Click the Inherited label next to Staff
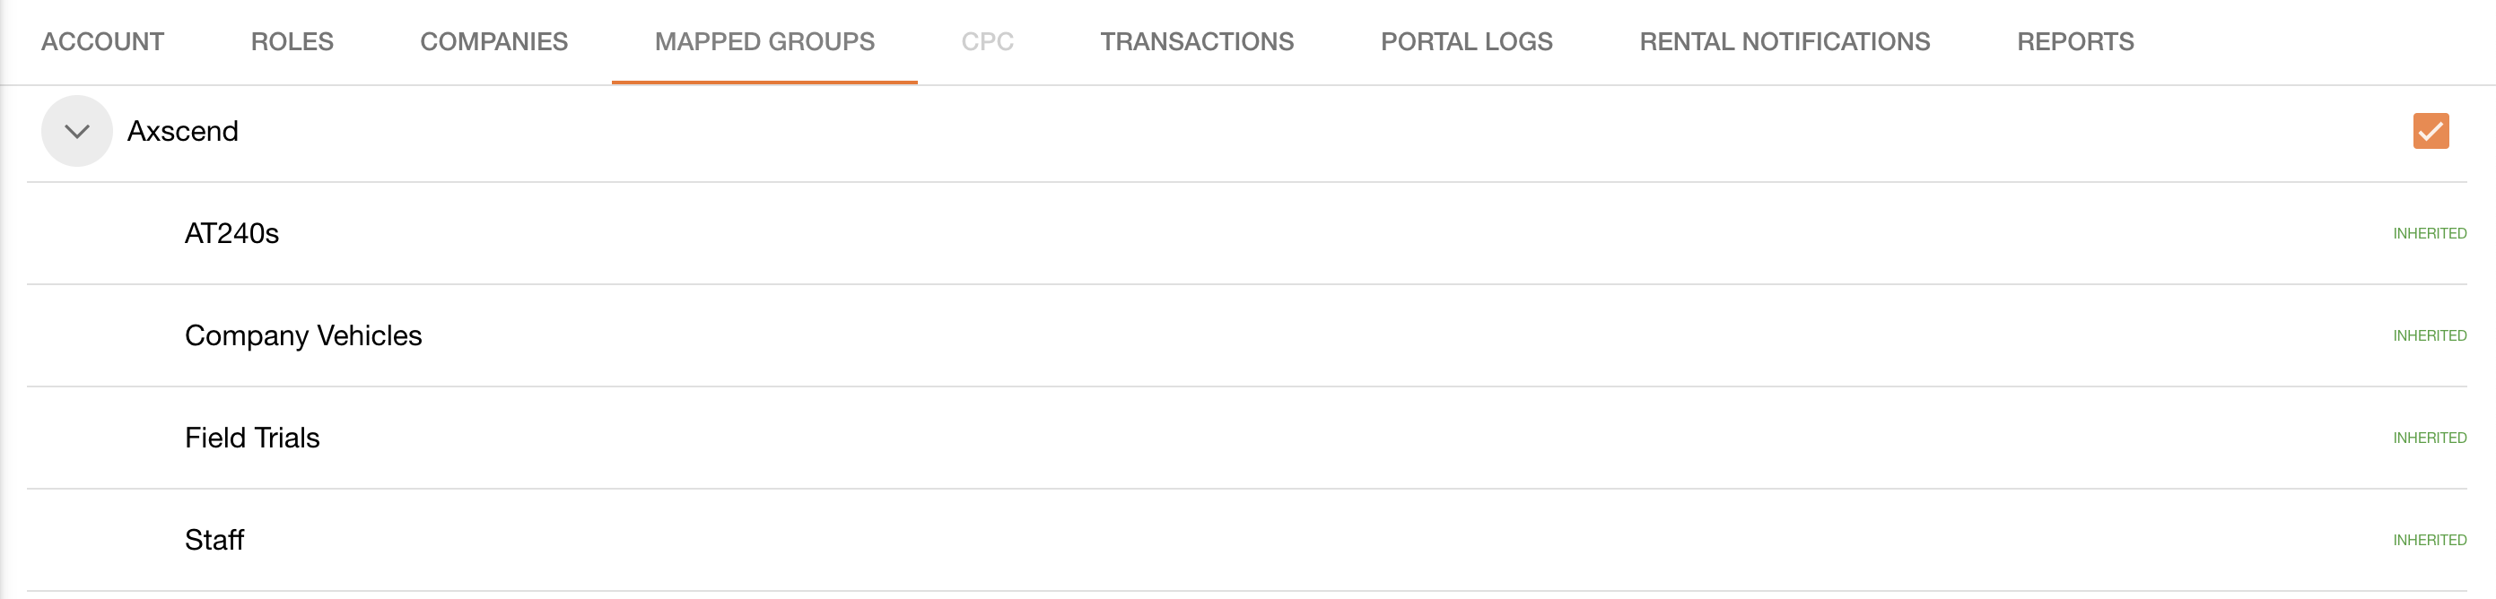The height and width of the screenshot is (599, 2496). coord(2429,540)
